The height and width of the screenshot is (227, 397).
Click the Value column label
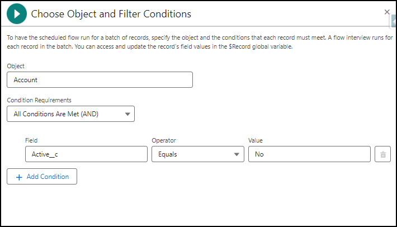click(x=255, y=140)
